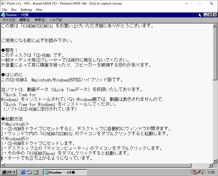Screen dimensions: 218x176
Task: Click the line mentioning 「マイコンピューター」
Action: pyautogui.click(x=82, y=148)
